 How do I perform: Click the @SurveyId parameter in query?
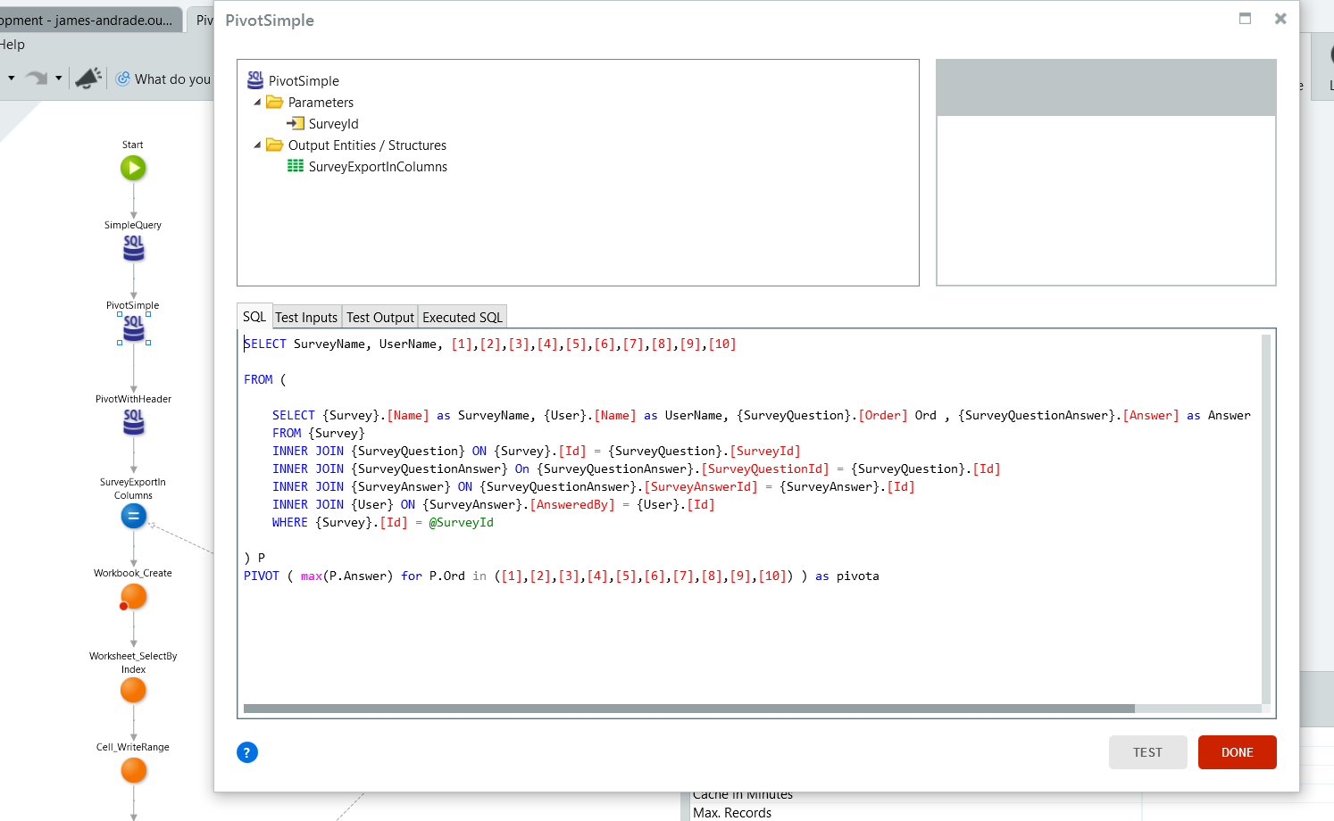tap(461, 522)
